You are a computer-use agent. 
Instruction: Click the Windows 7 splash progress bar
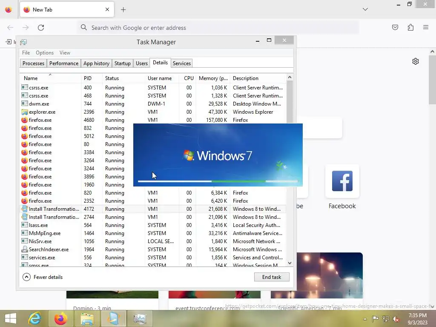pos(218,181)
